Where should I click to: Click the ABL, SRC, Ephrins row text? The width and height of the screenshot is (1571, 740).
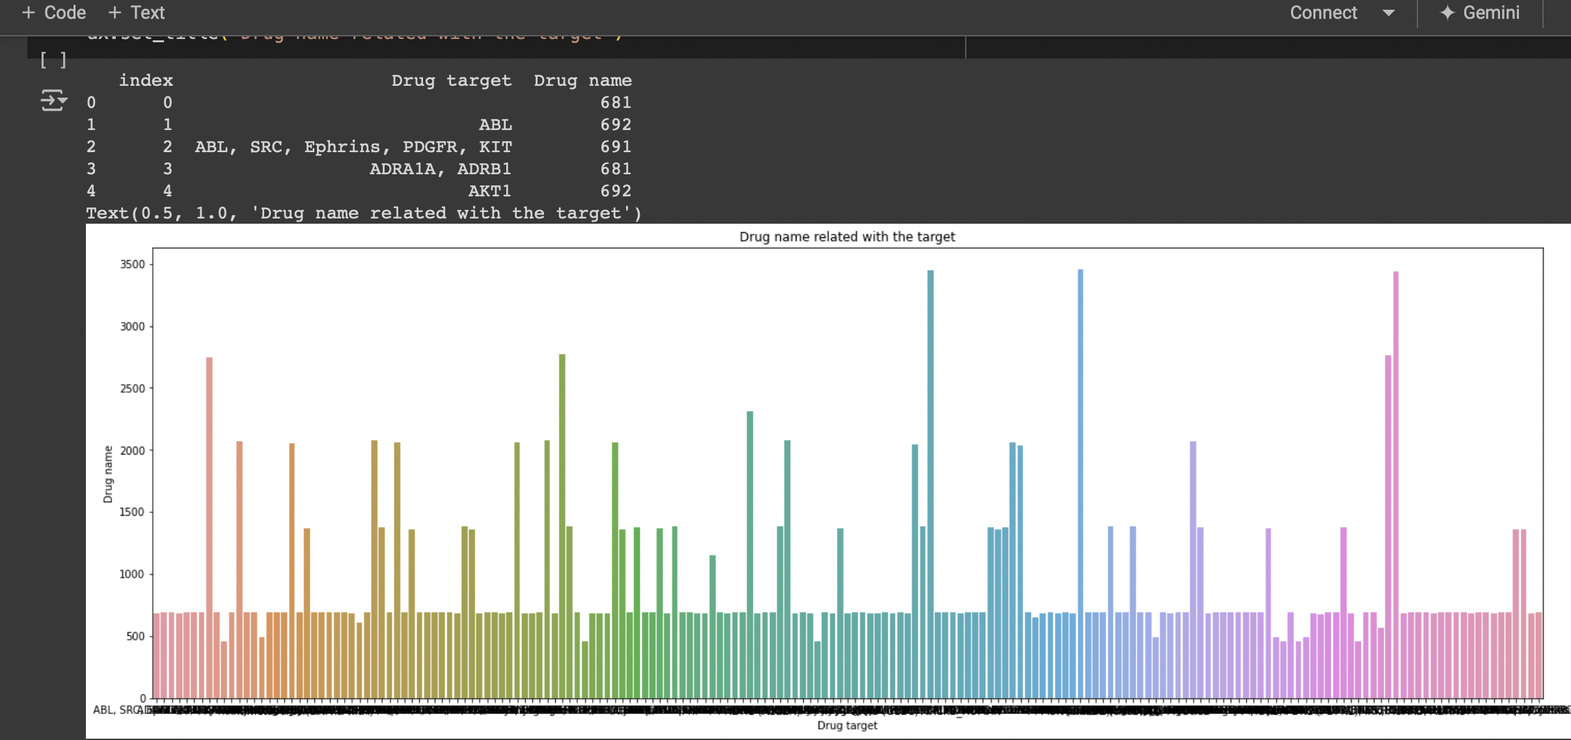pyautogui.click(x=353, y=147)
